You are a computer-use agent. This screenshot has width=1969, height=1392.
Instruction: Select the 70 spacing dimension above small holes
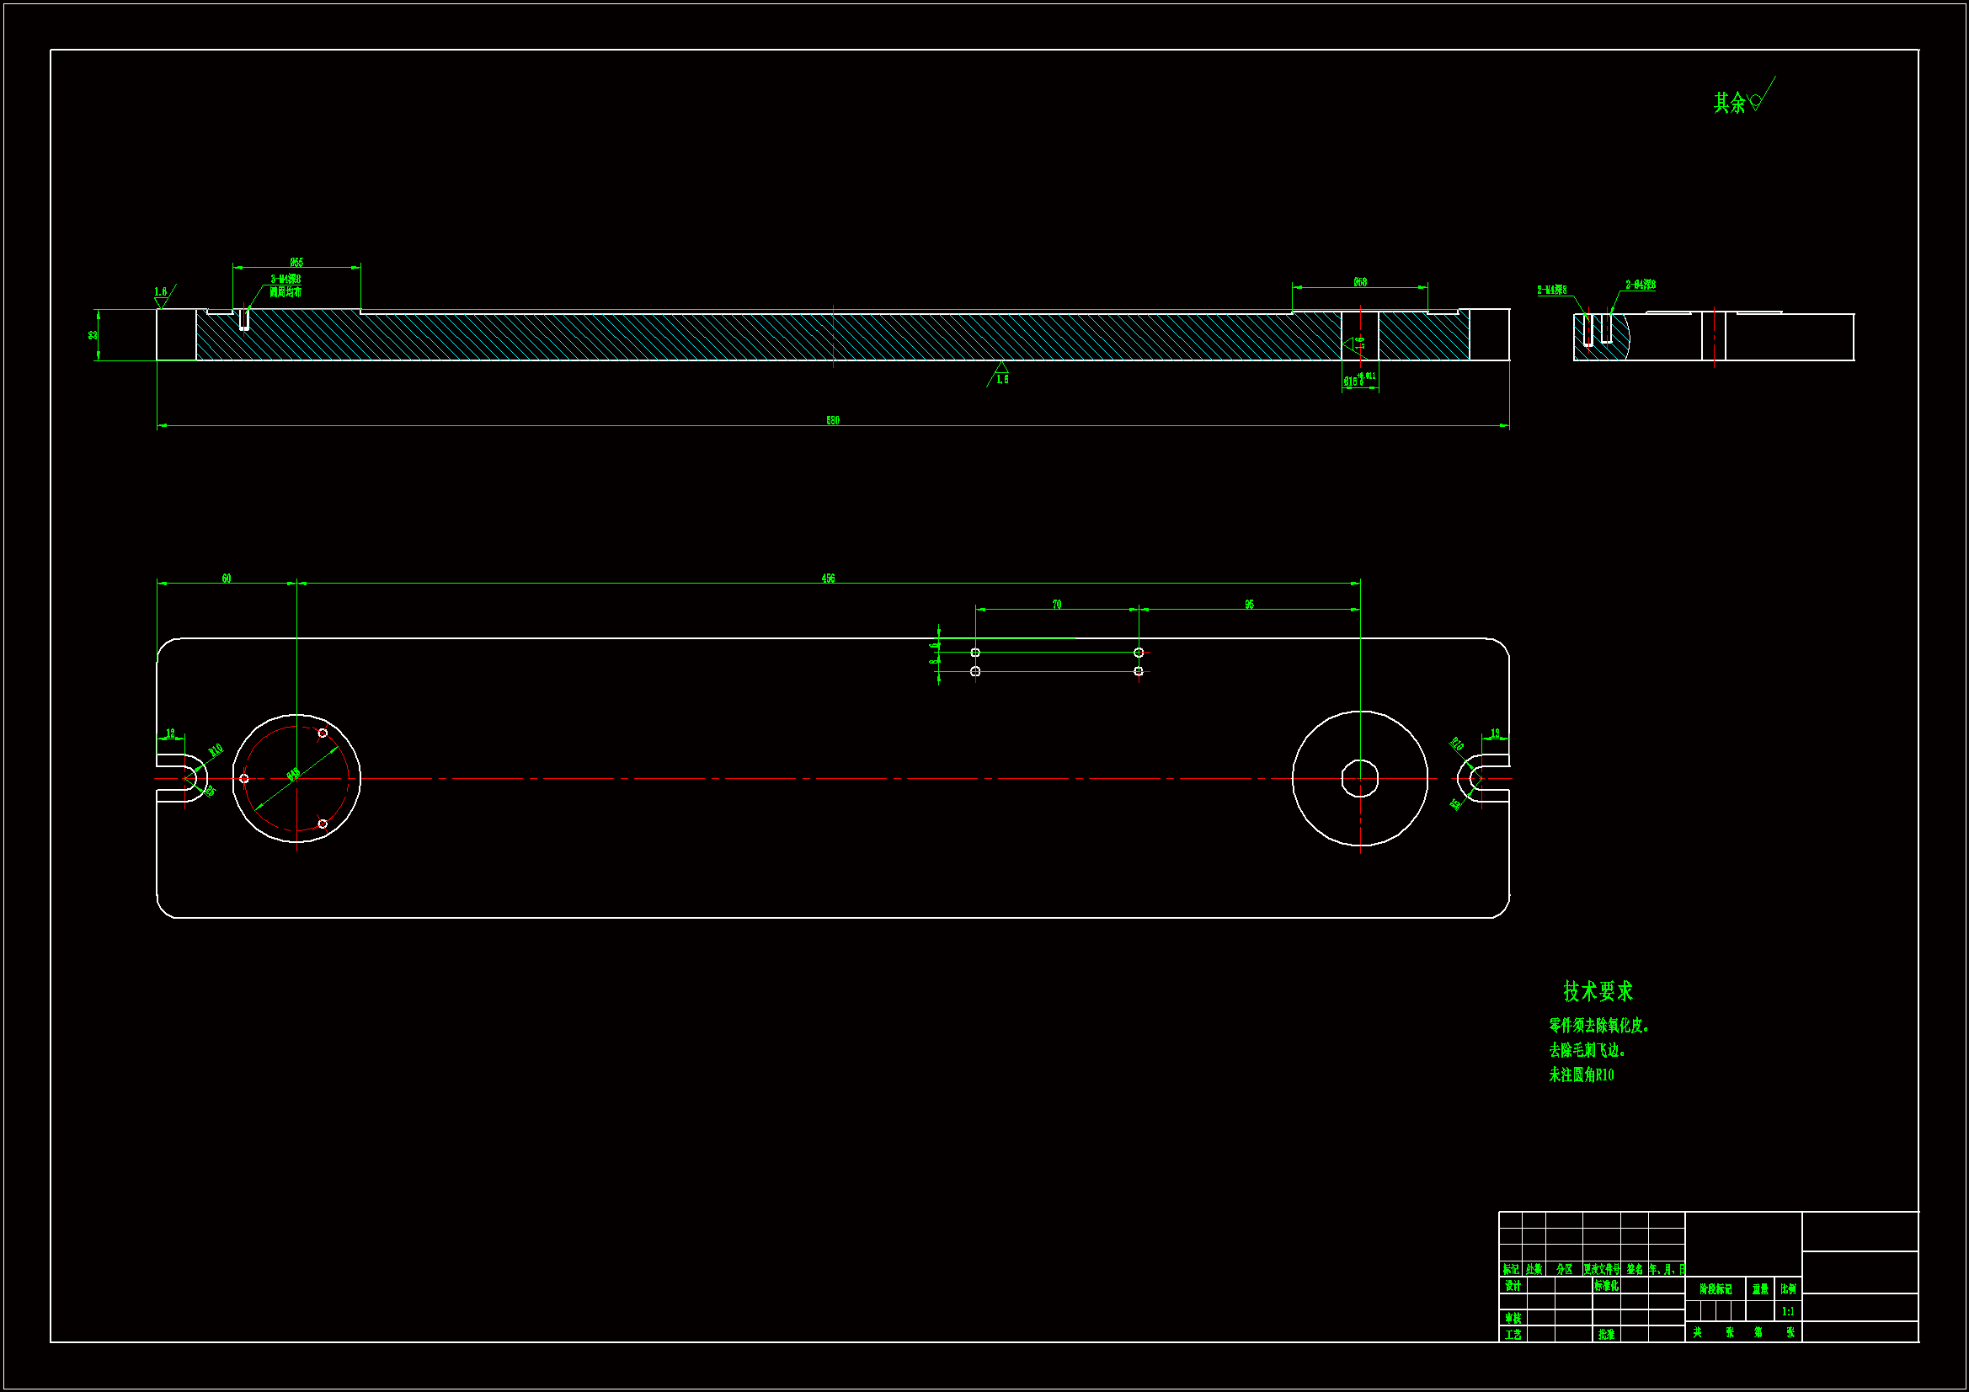1057,604
